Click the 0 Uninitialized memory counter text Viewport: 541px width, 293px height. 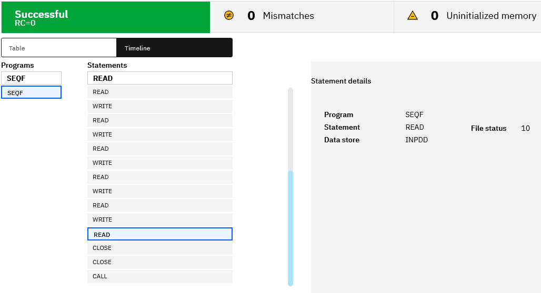(x=484, y=16)
